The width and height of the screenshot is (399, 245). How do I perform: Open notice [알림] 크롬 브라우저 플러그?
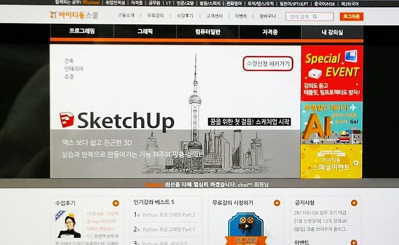pos(320,229)
